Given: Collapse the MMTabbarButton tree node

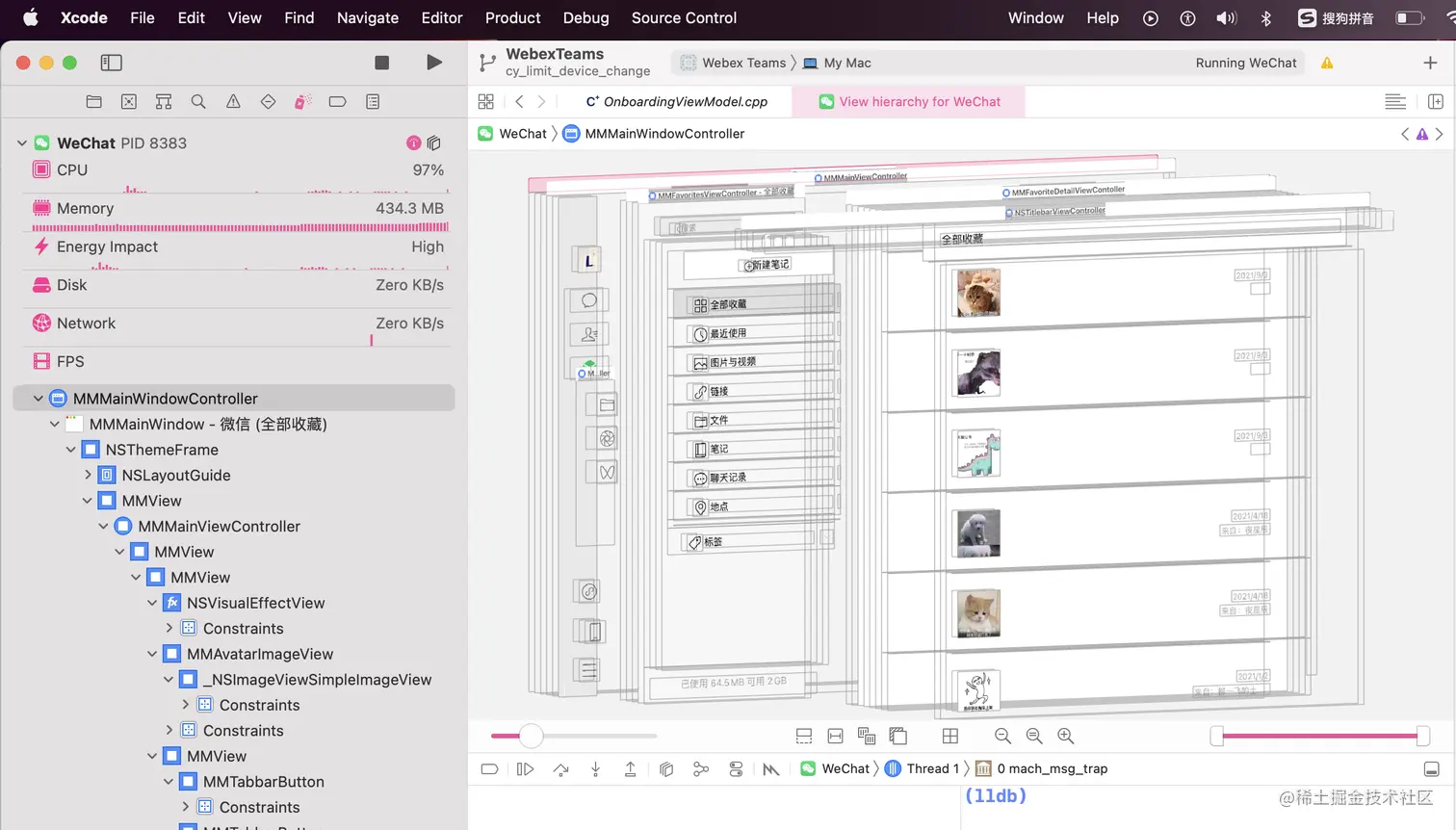Looking at the screenshot, I should pyautogui.click(x=169, y=782).
